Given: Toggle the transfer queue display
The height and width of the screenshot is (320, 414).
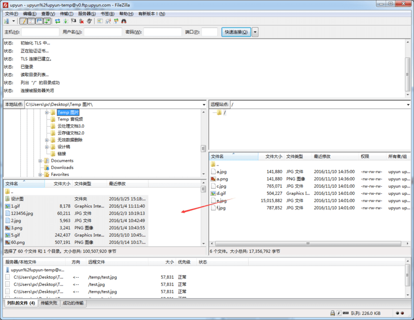Looking at the screenshot, I should pyautogui.click(x=47, y=21).
